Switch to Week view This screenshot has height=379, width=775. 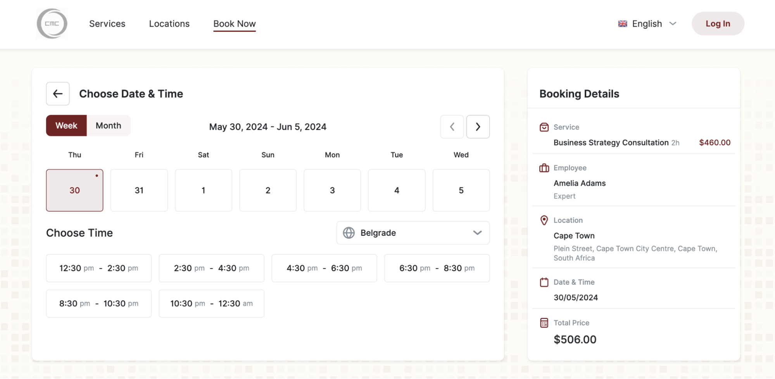click(x=66, y=125)
